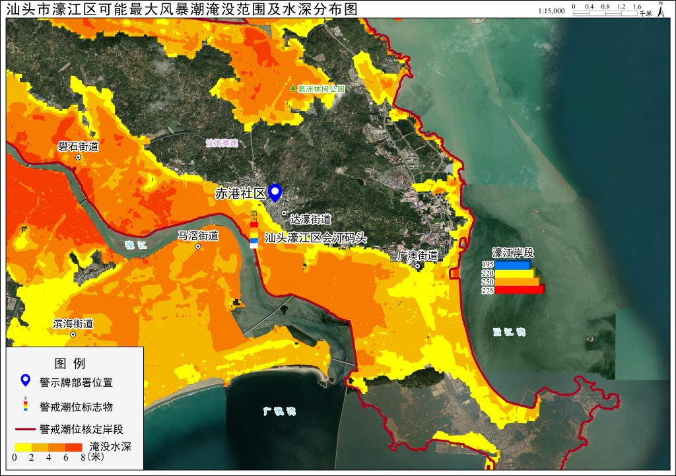Click the 沈海高速 highway label
This screenshot has height=476, width=676.
click(222, 143)
